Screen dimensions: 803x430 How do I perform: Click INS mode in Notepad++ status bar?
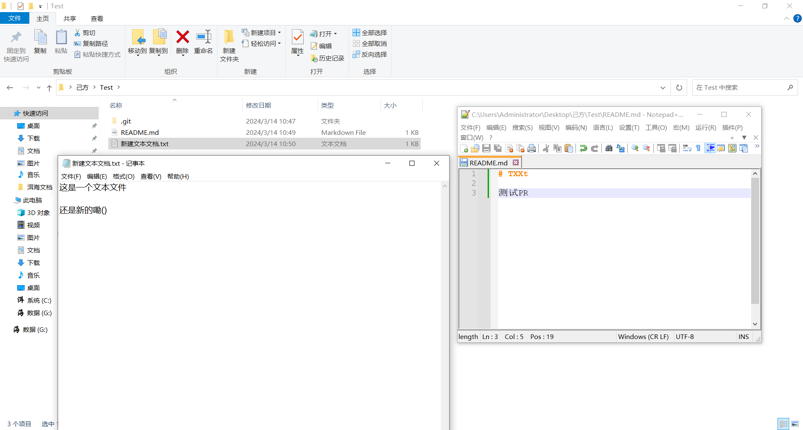(x=744, y=336)
